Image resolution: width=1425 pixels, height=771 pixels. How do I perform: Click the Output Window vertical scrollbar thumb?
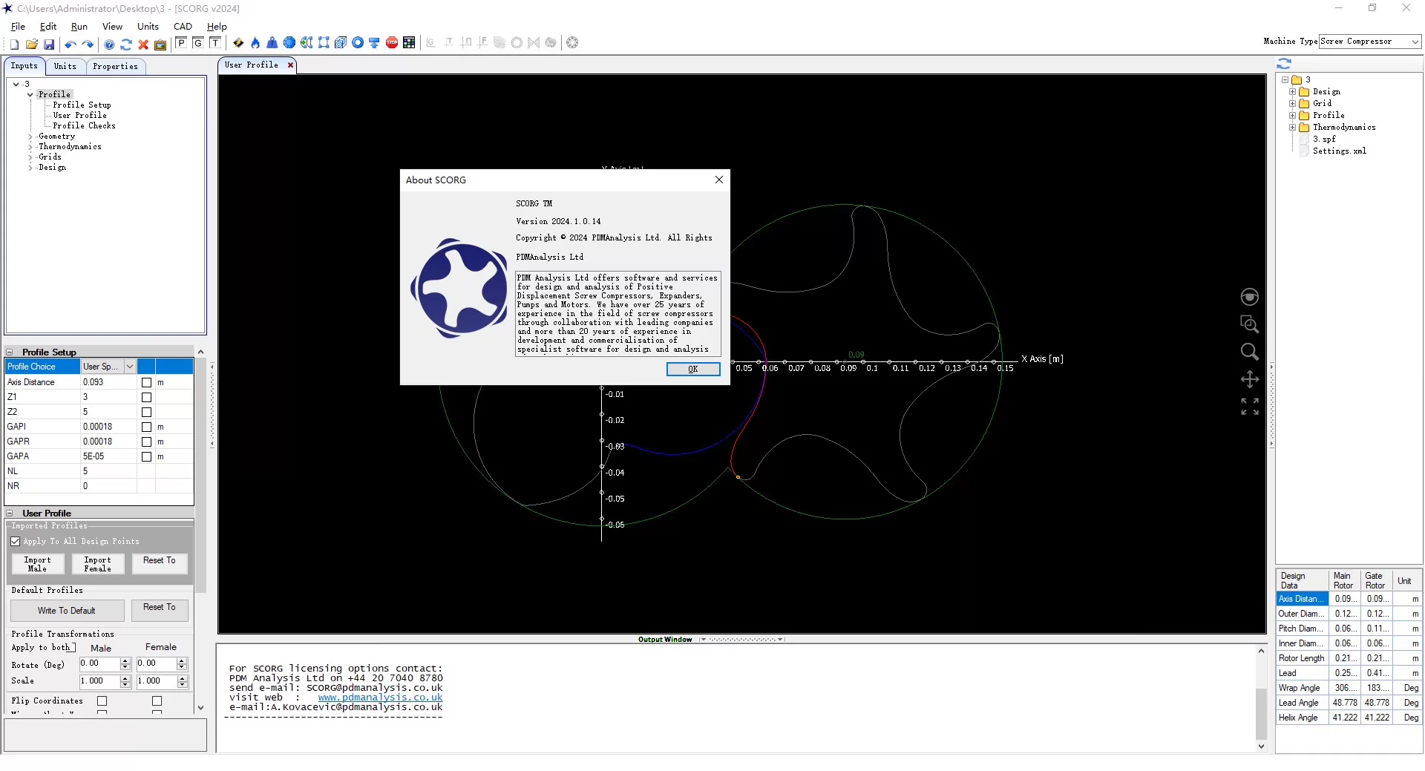1261,715
